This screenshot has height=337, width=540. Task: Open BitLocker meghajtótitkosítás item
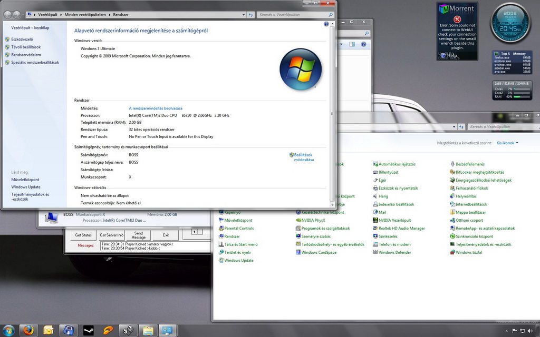(479, 172)
